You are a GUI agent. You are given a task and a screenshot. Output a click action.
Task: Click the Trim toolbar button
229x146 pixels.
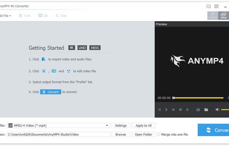pyautogui.click(x=25, y=16)
